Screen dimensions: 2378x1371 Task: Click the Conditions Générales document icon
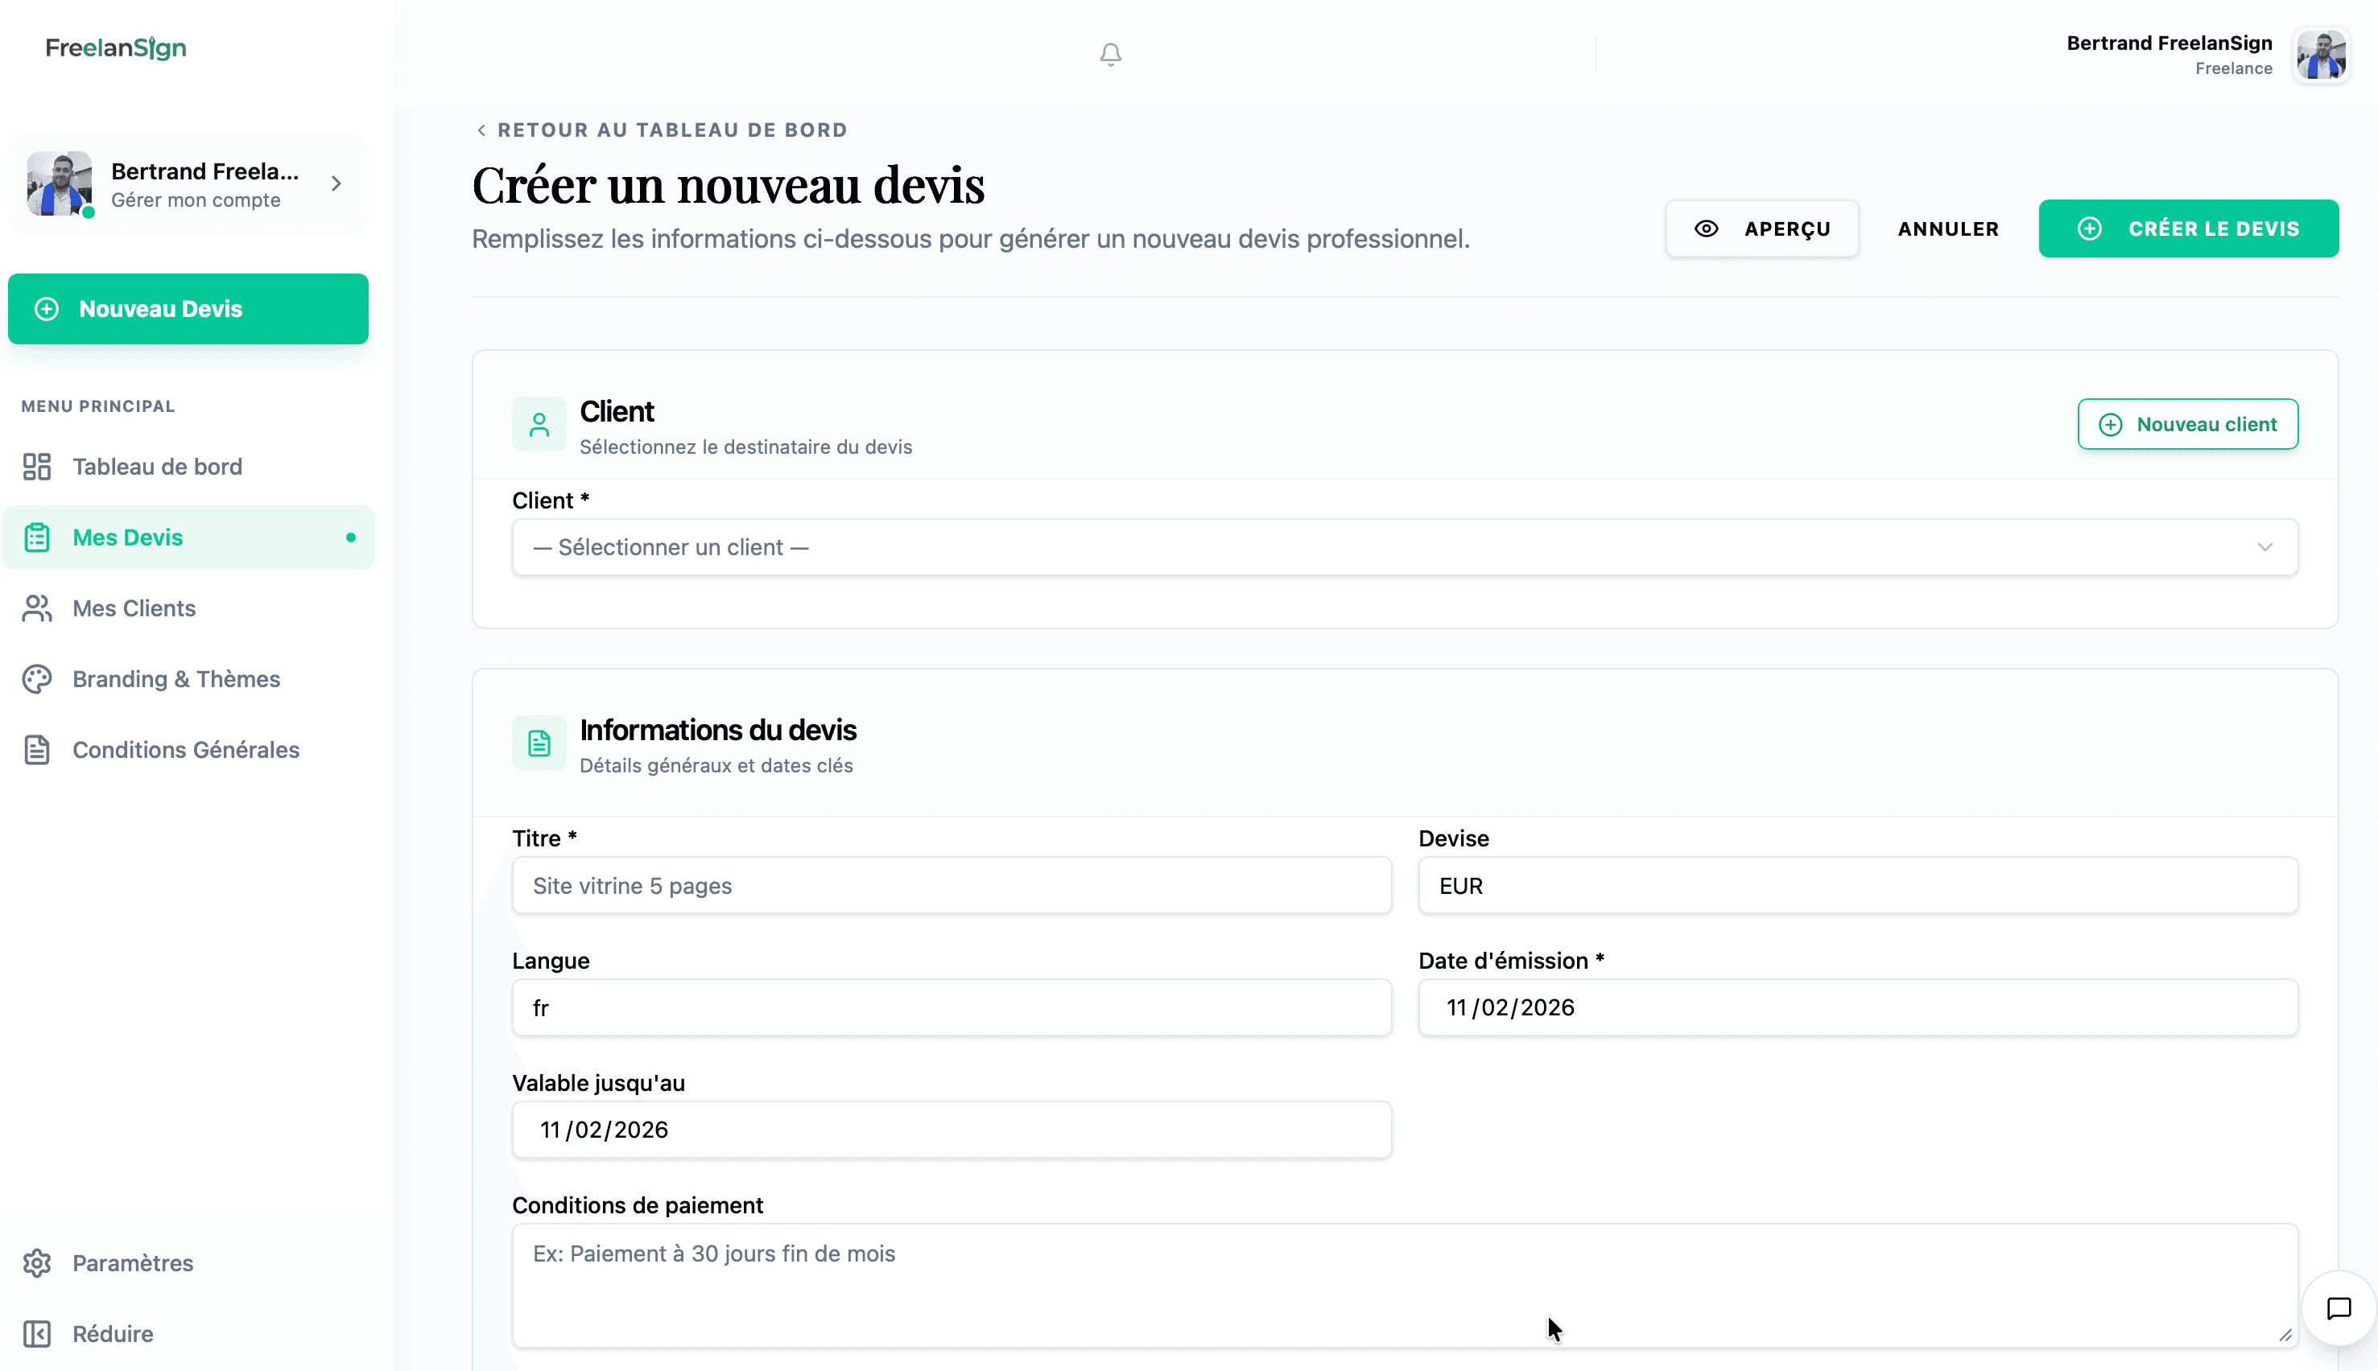(x=37, y=750)
